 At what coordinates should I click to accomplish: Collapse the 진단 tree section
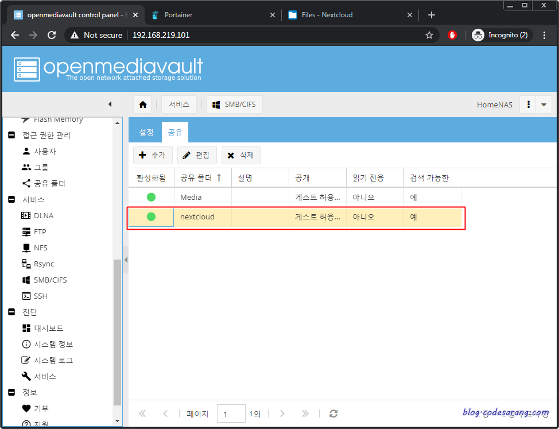pos(11,312)
